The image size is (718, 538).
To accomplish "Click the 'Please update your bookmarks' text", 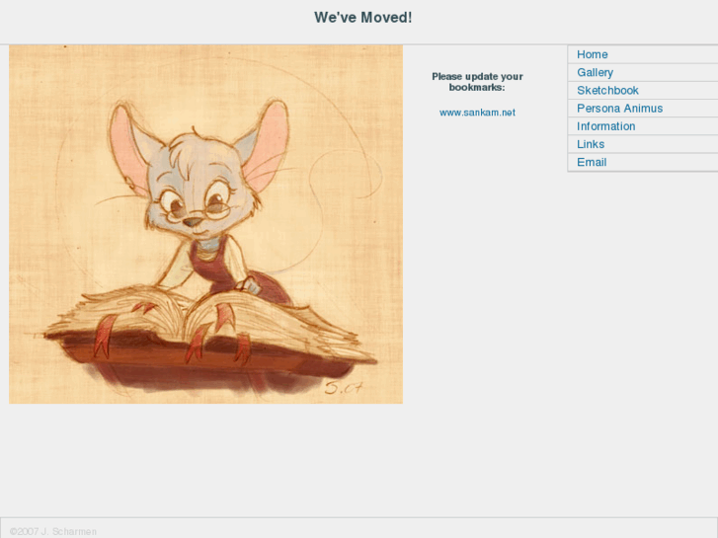I will pos(477,82).
